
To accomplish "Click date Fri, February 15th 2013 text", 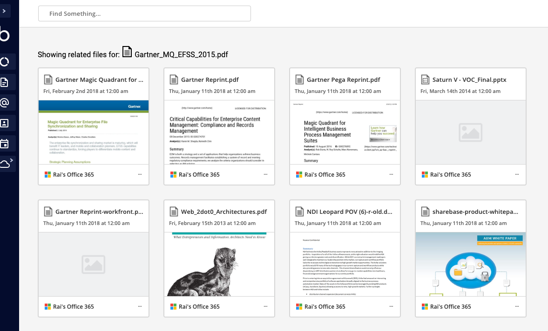I will [x=212, y=223].
